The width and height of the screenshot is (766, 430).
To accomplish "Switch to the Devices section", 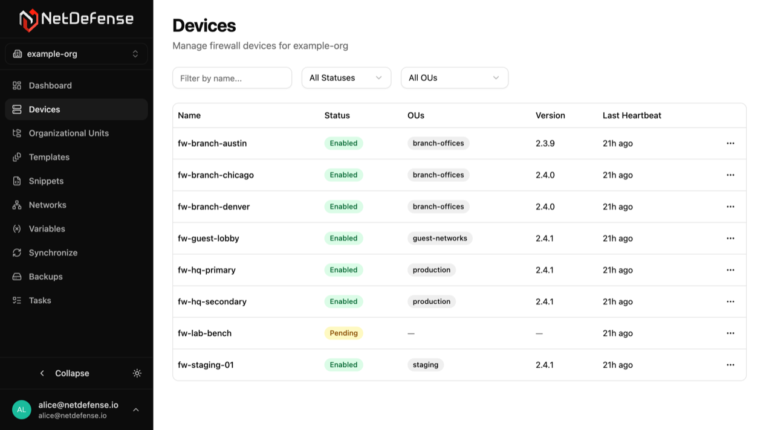I will 44,109.
